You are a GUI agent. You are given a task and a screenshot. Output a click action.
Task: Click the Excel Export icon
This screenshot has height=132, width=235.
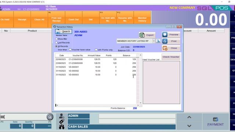click(x=142, y=35)
